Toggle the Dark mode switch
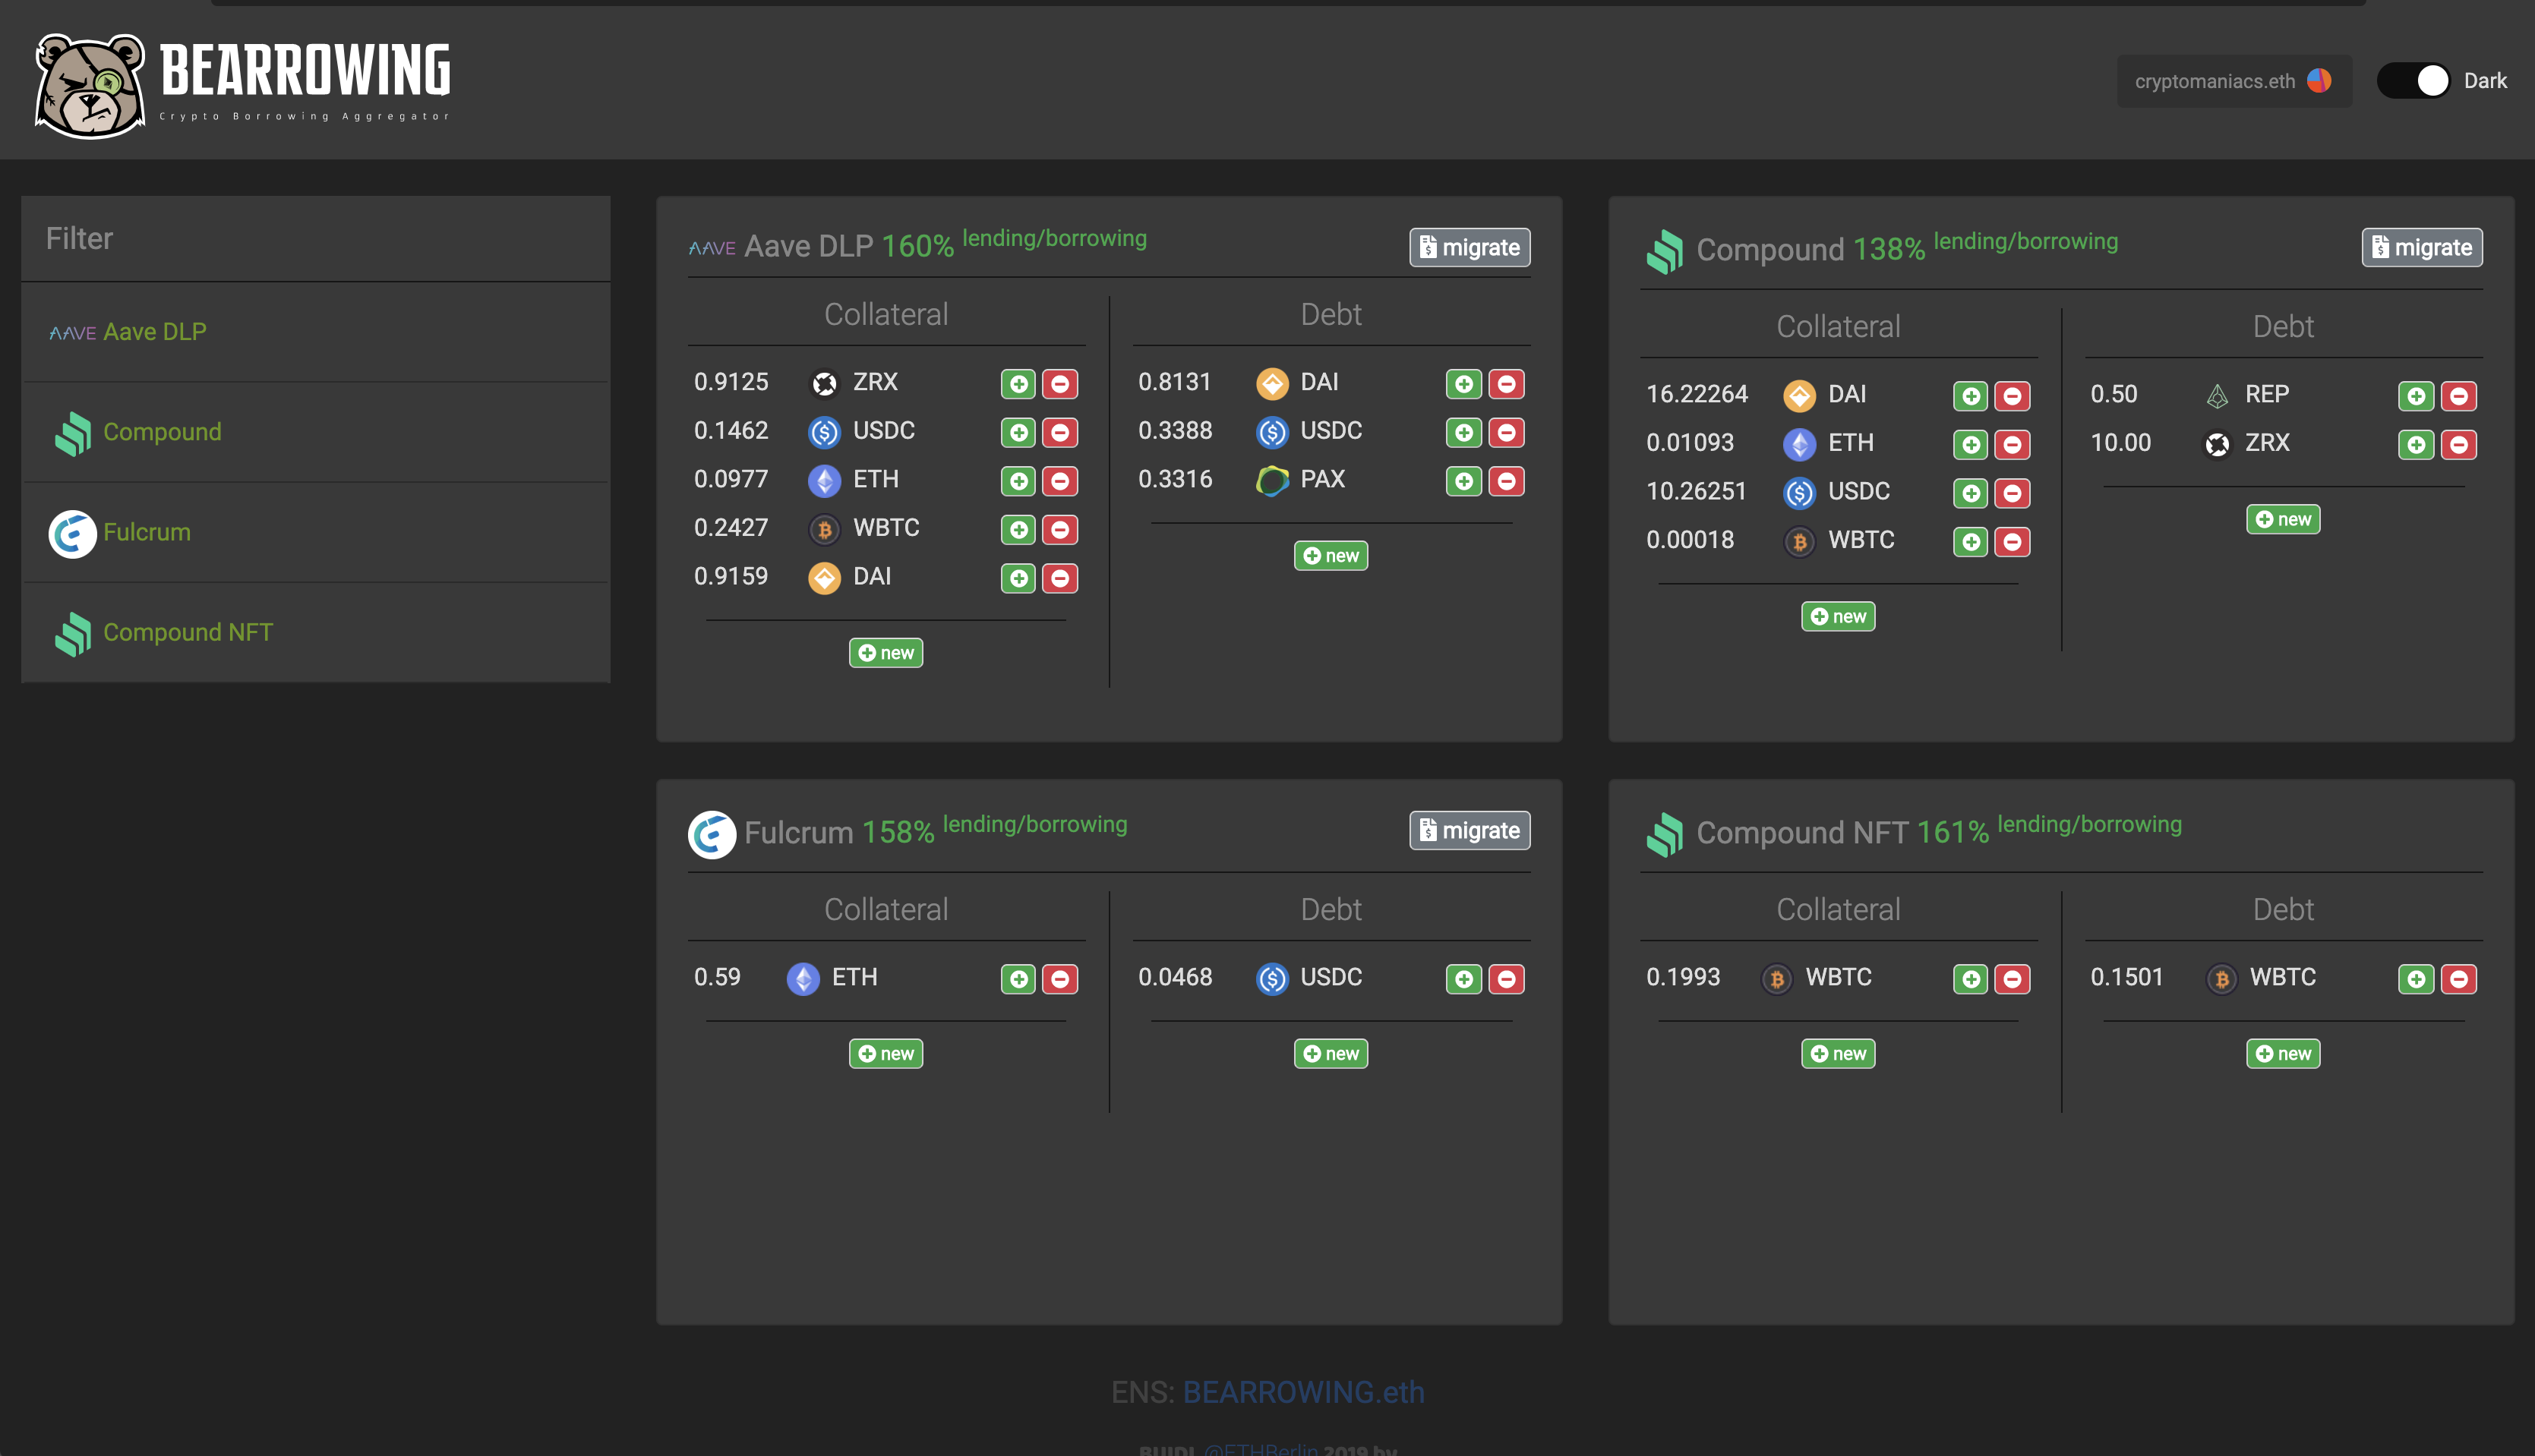 pyautogui.click(x=2413, y=81)
